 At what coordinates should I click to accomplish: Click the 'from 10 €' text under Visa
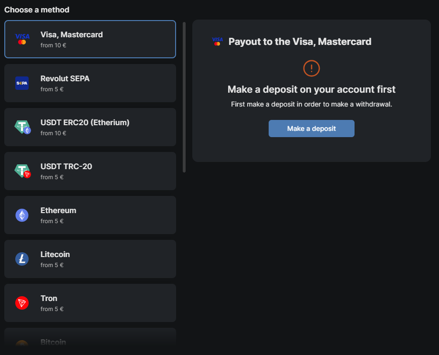(53, 45)
